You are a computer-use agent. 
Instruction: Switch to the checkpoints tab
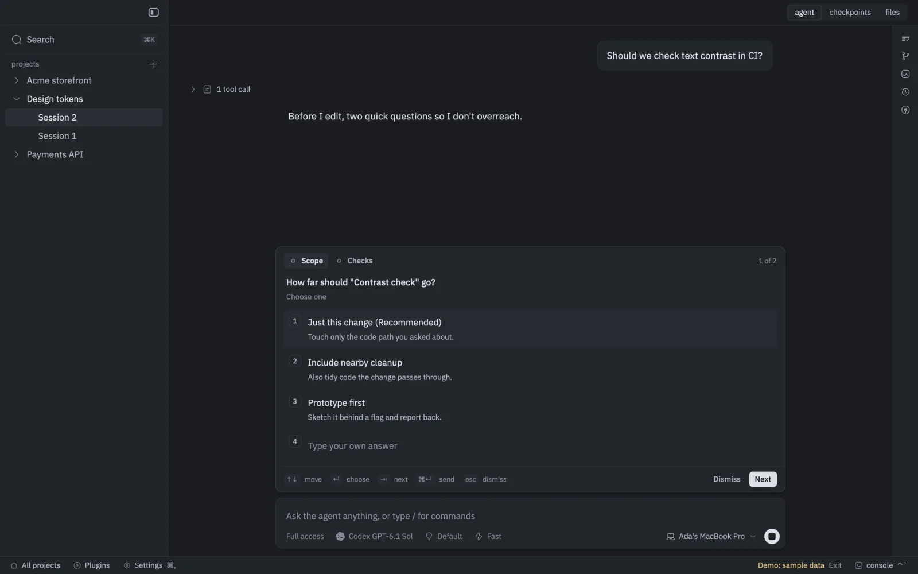point(850,12)
